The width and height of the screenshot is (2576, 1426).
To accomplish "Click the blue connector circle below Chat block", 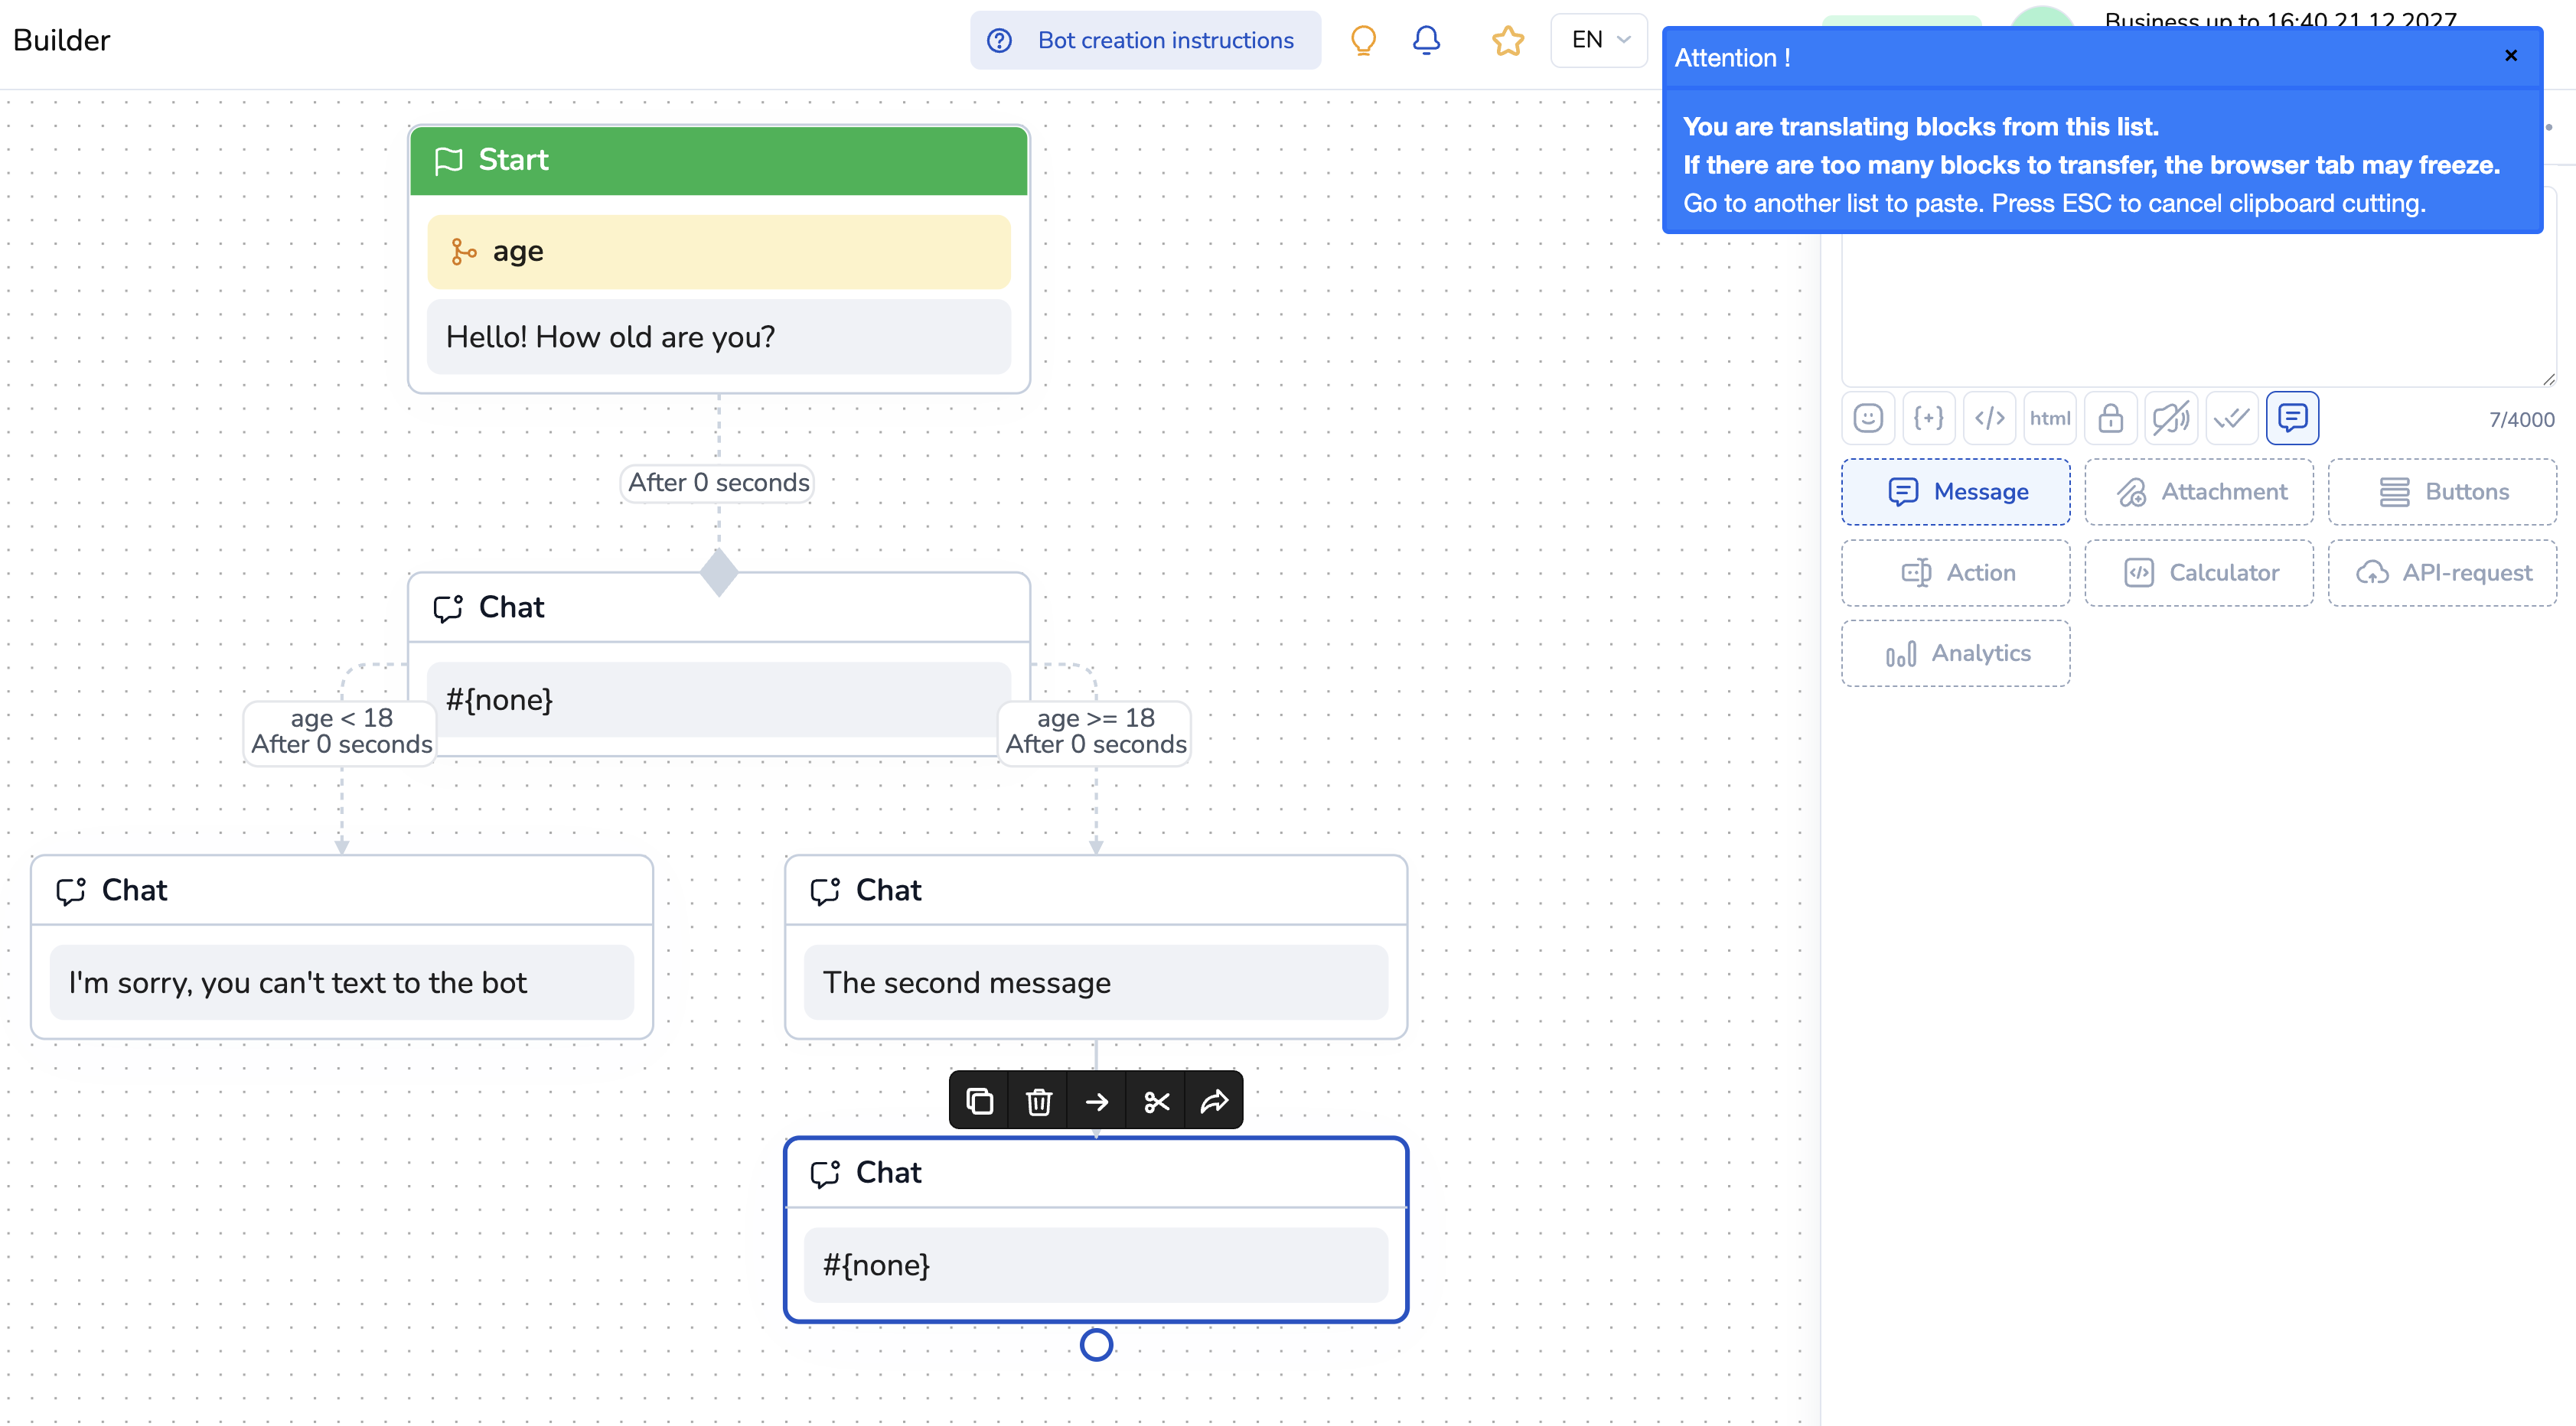I will click(1096, 1345).
